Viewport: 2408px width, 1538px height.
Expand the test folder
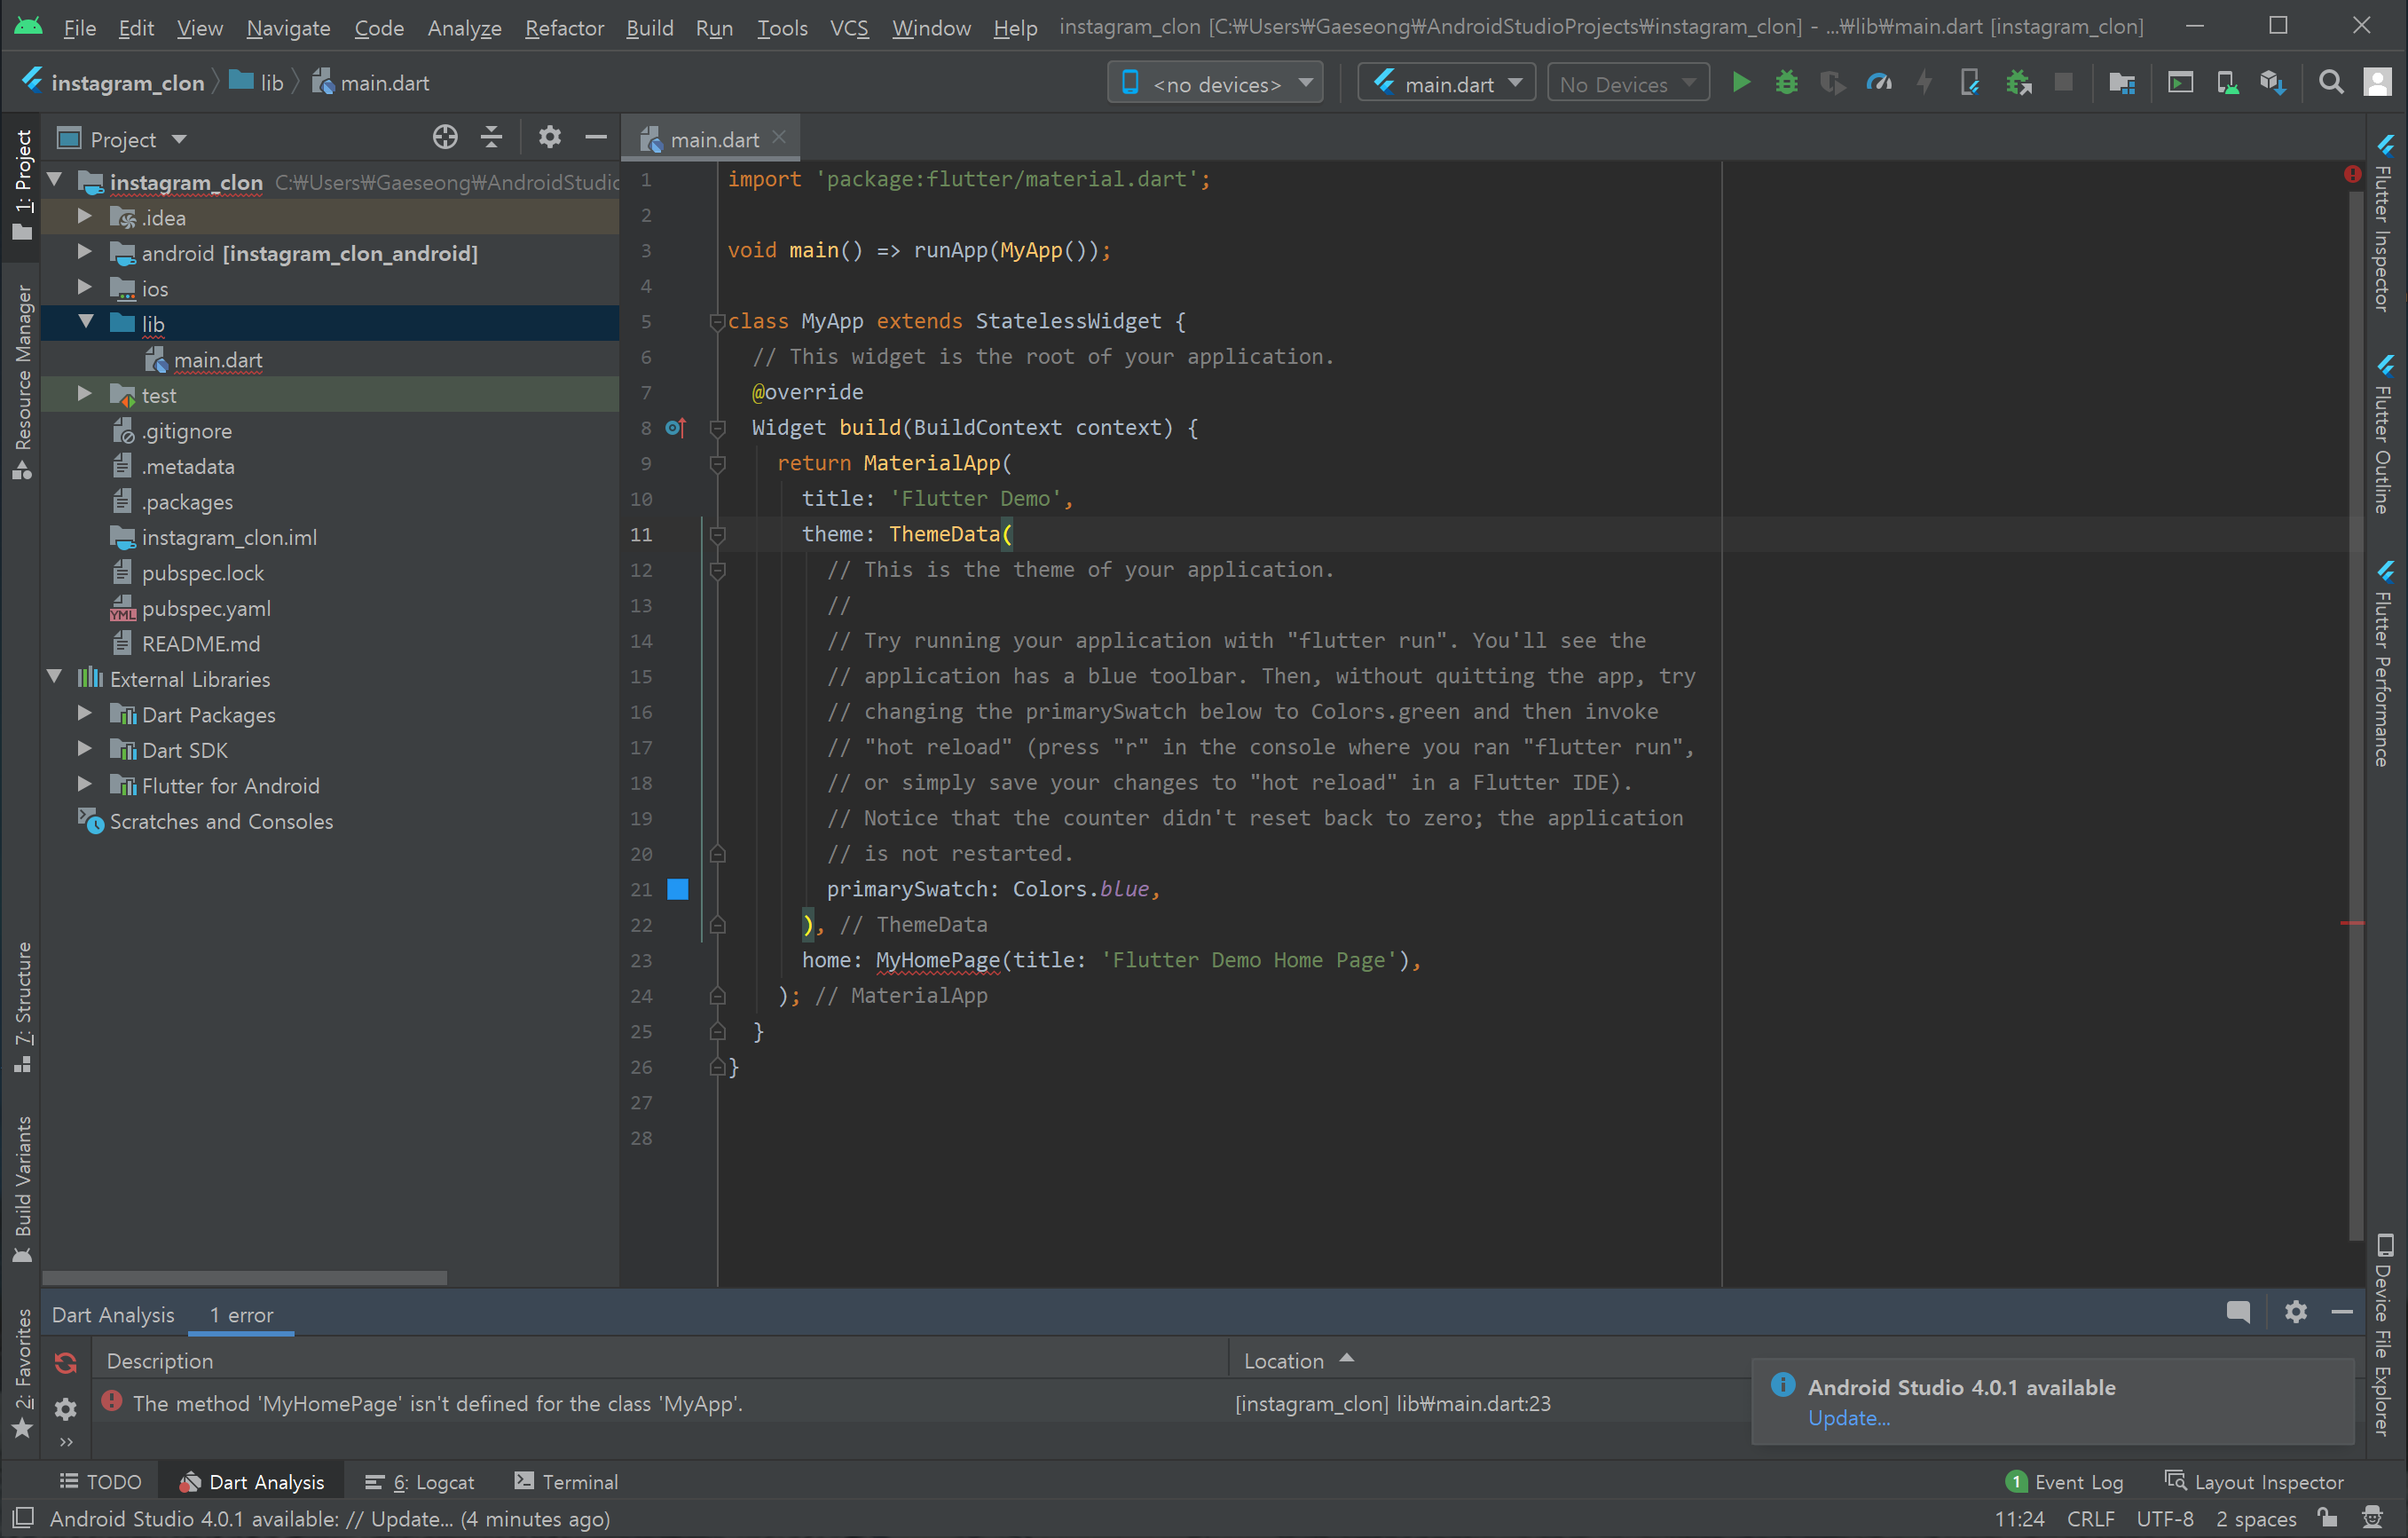click(85, 394)
